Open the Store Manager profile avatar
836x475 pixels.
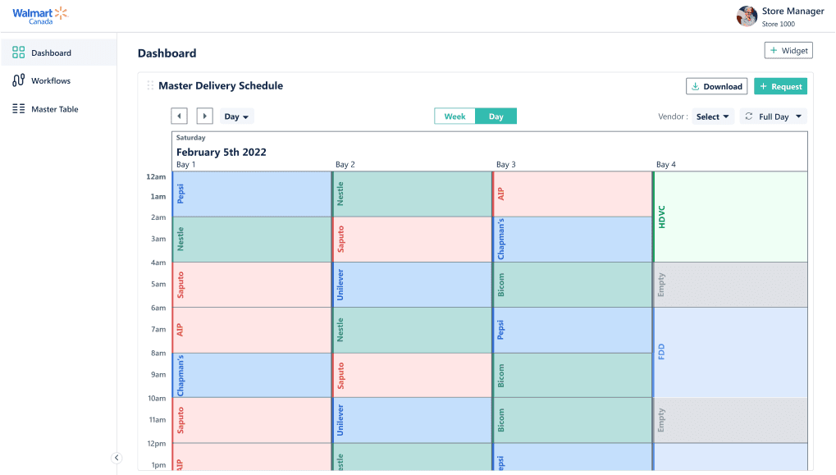coord(747,16)
